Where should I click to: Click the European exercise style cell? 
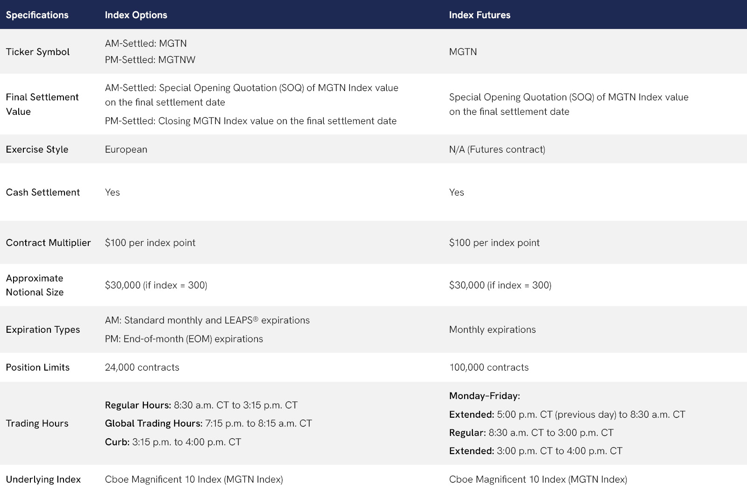[126, 149]
